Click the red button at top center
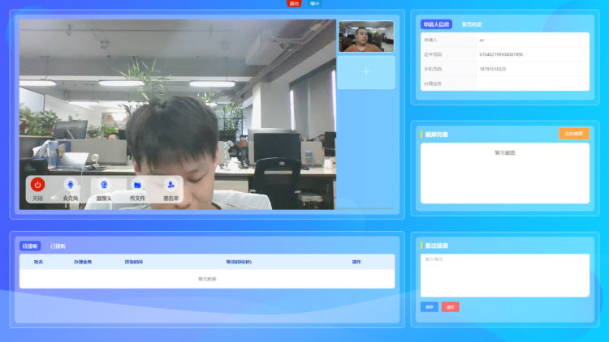Viewport: 609px width, 342px height. pos(294,3)
